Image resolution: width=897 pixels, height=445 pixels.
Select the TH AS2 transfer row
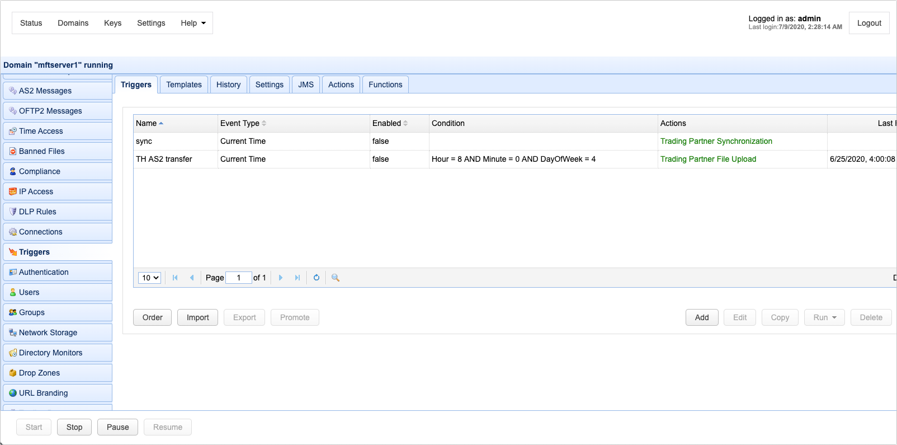[x=514, y=159]
